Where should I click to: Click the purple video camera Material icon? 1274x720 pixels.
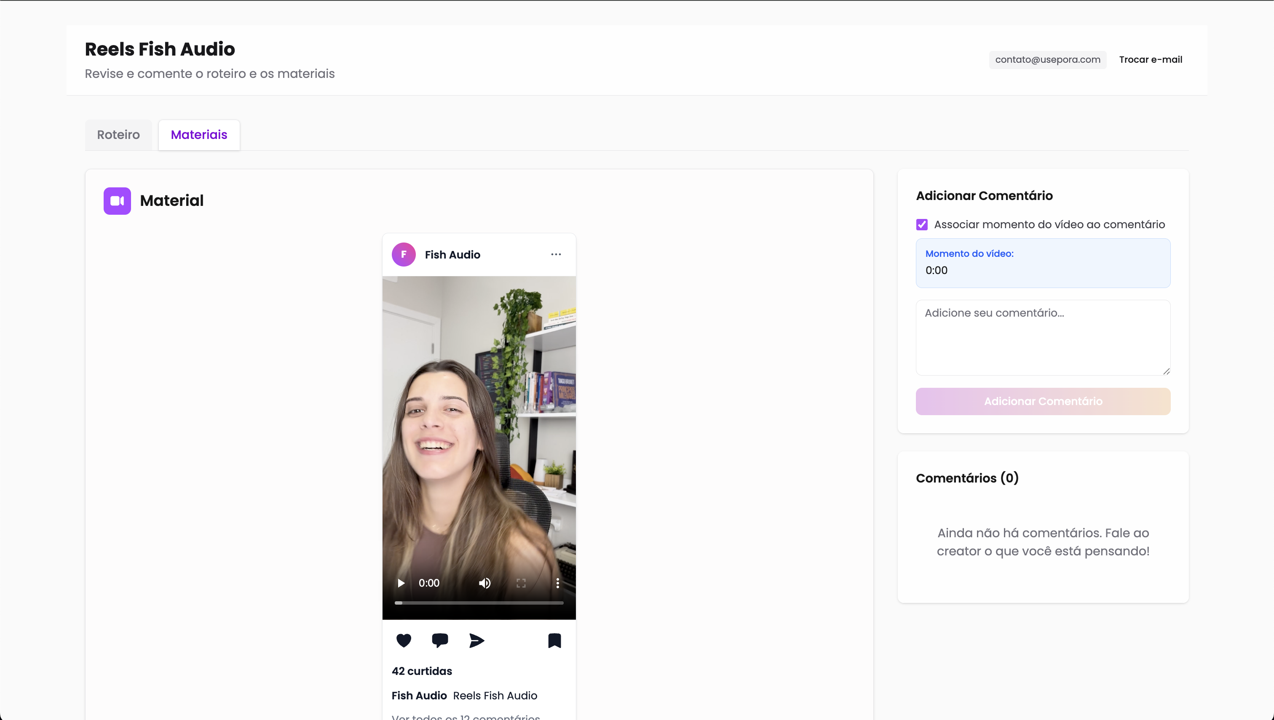pyautogui.click(x=117, y=201)
